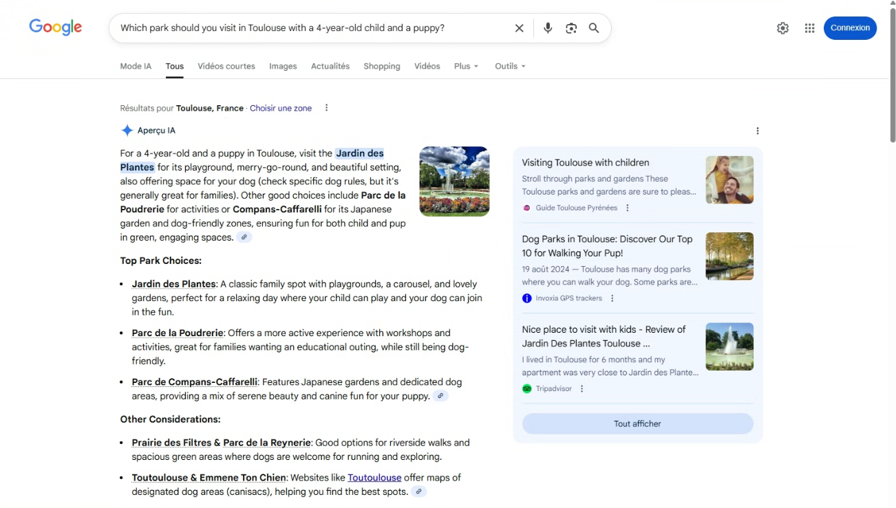Start voice search with microphone icon
Viewport: 896px width, 508px height.
[x=548, y=28]
